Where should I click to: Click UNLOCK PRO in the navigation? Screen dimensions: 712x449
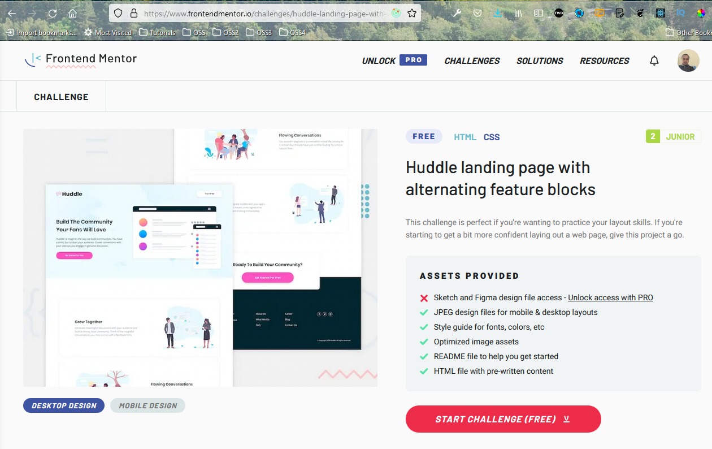(394, 61)
